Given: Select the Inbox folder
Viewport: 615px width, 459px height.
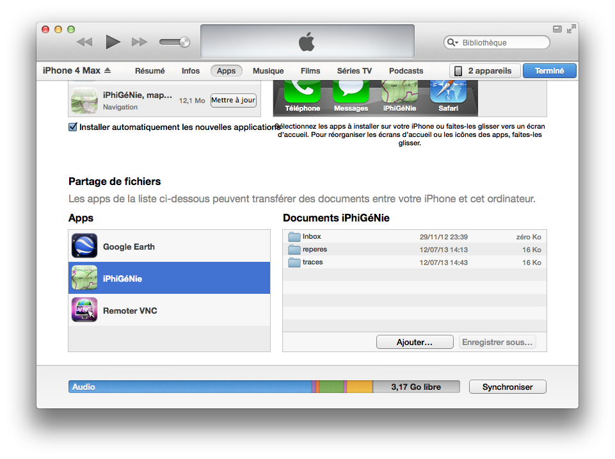Looking at the screenshot, I should tap(415, 237).
